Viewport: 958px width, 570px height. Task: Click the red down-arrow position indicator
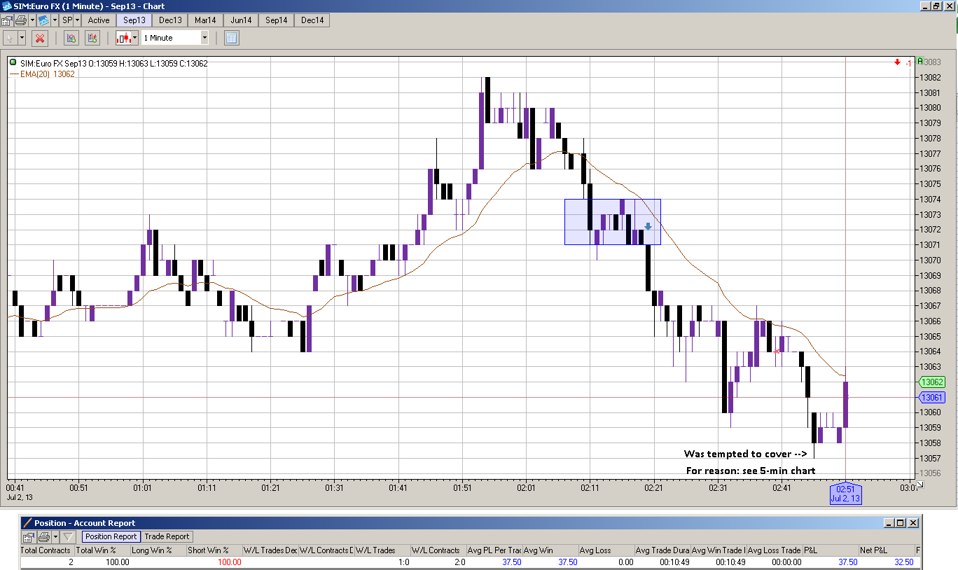click(897, 63)
